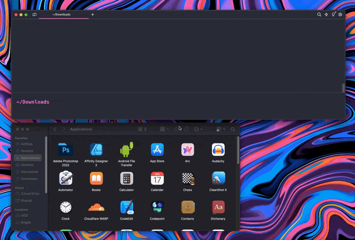355x240 pixels.
Task: Select Affinity Designer 2 app icon
Action: 96,150
